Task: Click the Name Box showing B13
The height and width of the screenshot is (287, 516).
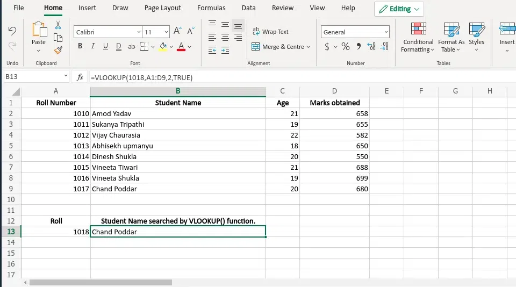Action: click(32, 77)
